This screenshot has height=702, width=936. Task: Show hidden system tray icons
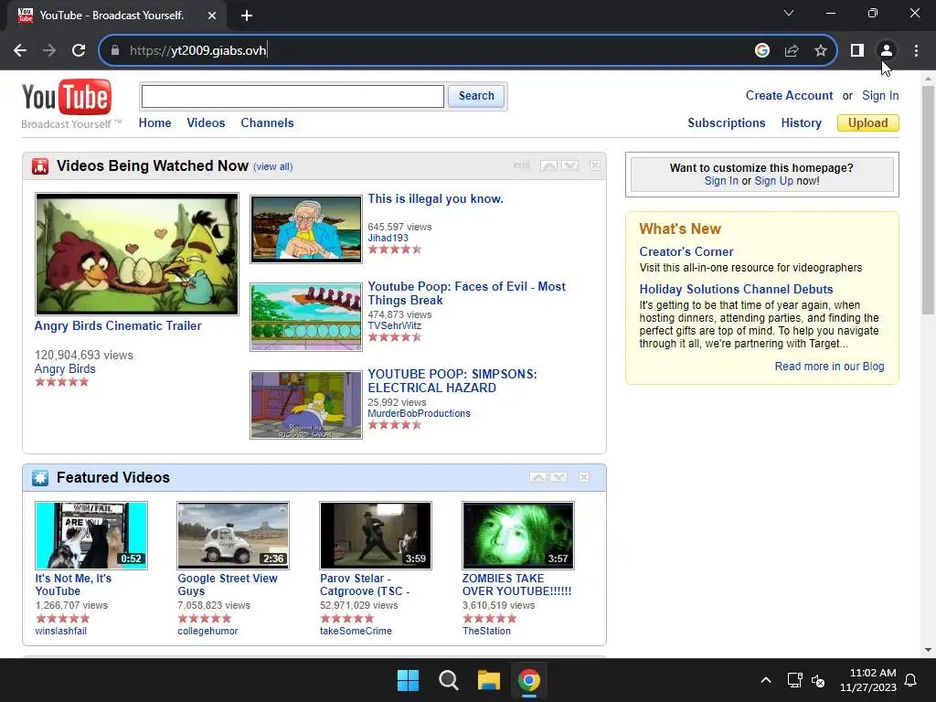(766, 680)
